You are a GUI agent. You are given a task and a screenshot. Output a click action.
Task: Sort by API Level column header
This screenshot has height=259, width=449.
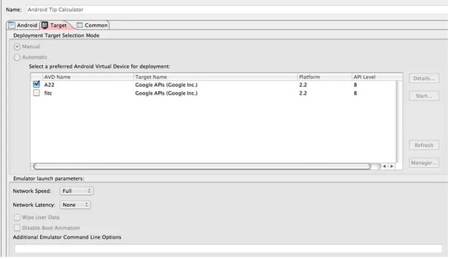(x=377, y=77)
